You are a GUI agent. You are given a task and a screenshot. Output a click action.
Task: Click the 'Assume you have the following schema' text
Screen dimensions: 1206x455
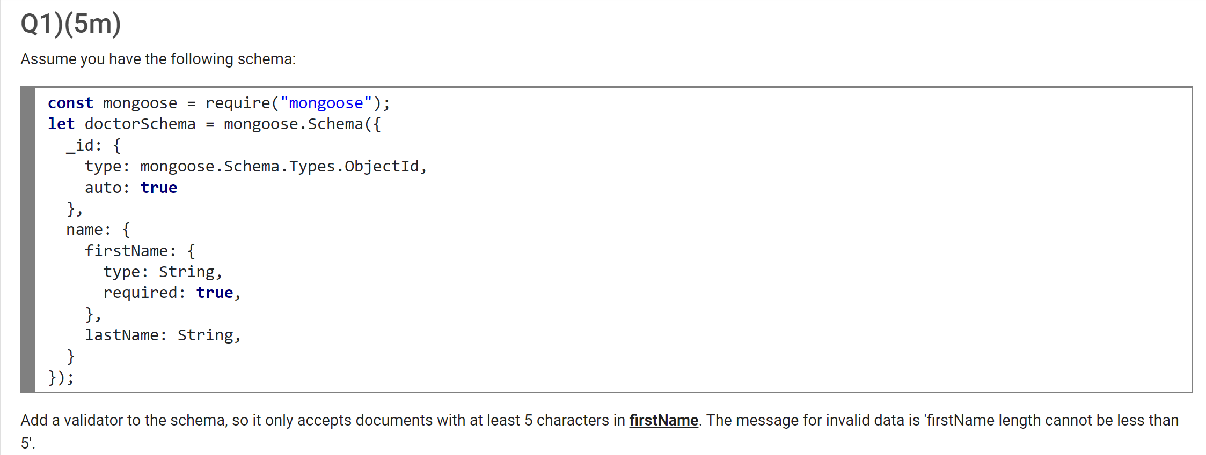click(158, 59)
